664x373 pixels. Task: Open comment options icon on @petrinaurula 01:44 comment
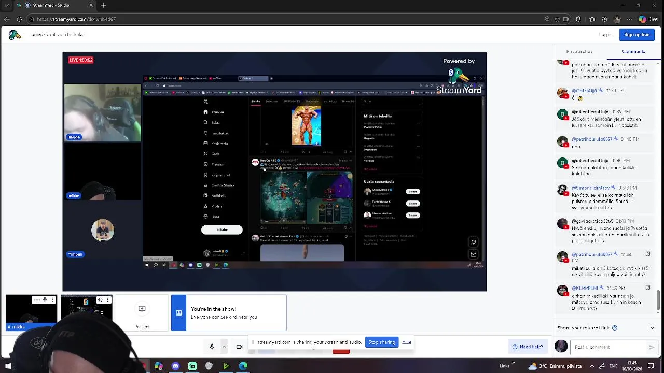coord(648,254)
